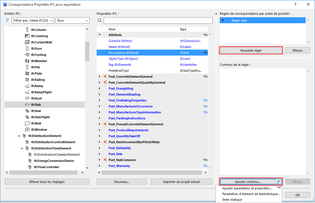
Task: Click the filter funnel icon above entities list
Action: [x=7, y=20]
